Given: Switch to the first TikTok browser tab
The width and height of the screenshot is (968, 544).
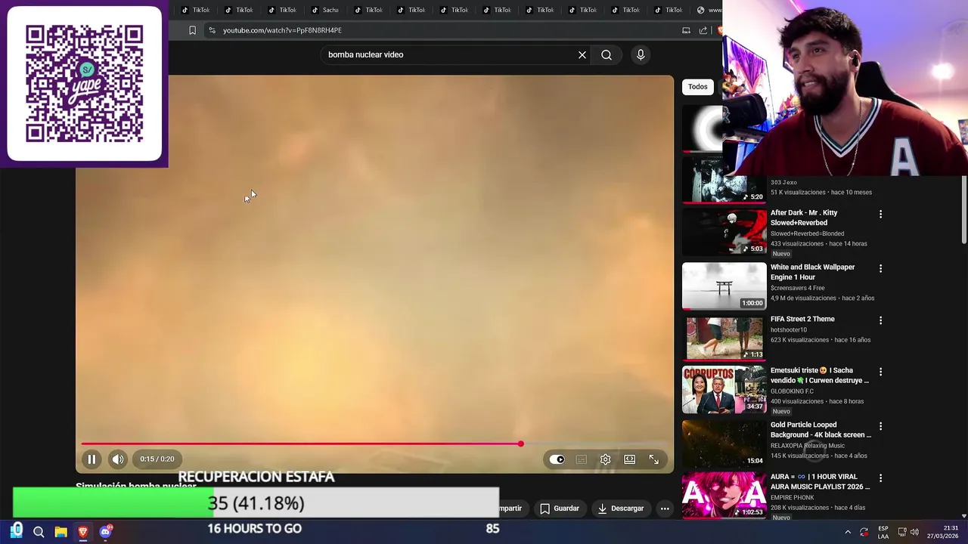Looking at the screenshot, I should [x=194, y=10].
